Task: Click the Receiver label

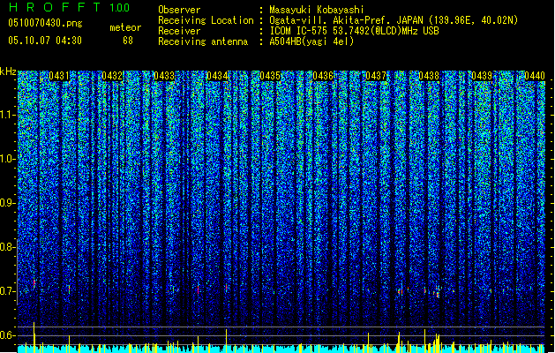Action: (x=179, y=31)
